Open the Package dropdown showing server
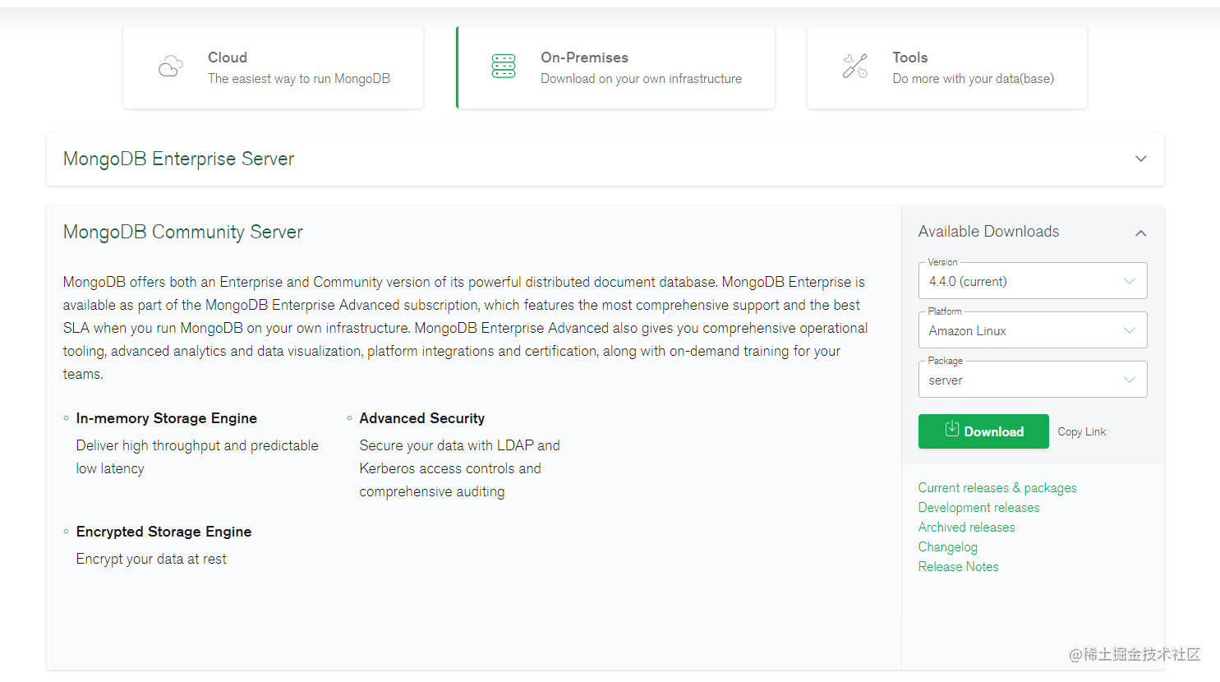This screenshot has width=1220, height=682. (1033, 380)
